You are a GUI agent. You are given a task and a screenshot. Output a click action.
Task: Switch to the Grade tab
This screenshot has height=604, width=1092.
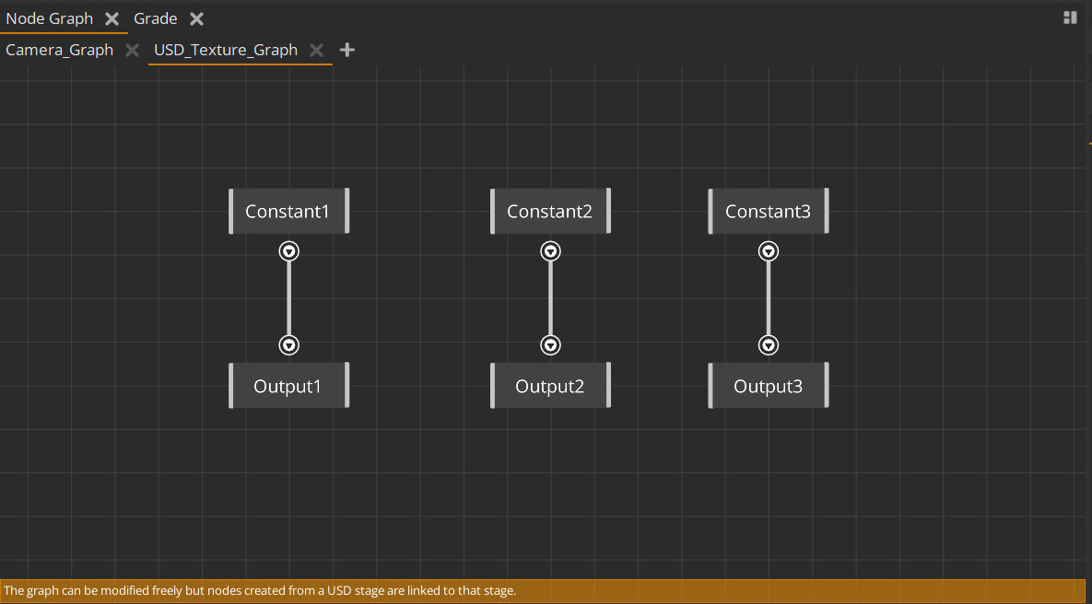pos(155,17)
